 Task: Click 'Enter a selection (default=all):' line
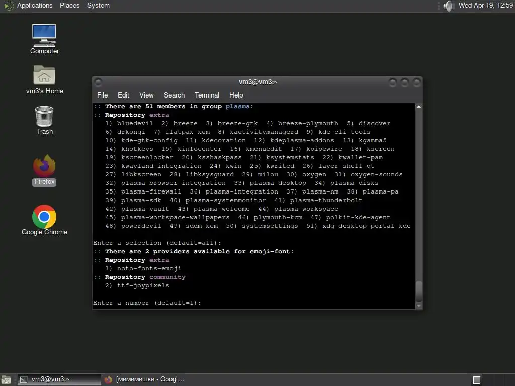(157, 243)
